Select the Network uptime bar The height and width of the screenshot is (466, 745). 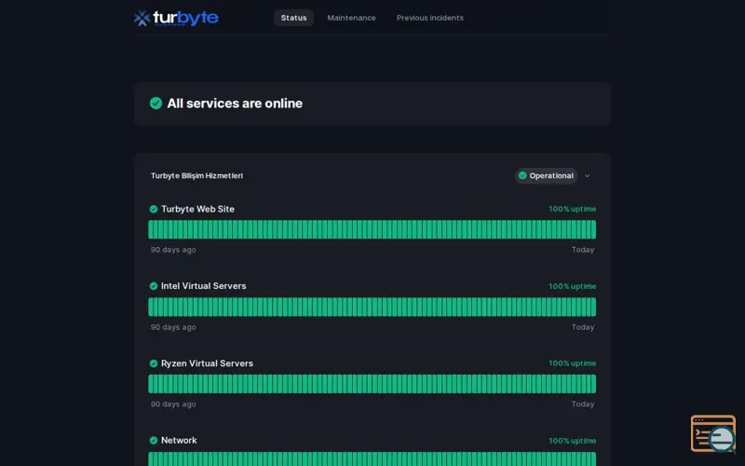coord(372,459)
